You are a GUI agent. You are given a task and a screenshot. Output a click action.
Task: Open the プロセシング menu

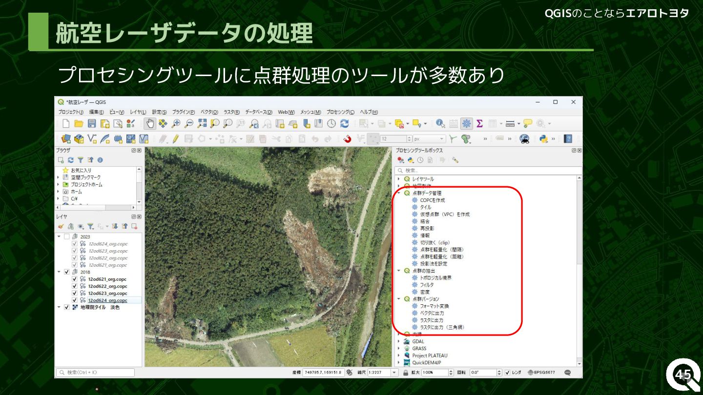coord(340,112)
